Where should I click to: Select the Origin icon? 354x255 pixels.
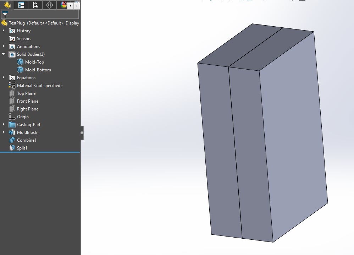pos(12,116)
